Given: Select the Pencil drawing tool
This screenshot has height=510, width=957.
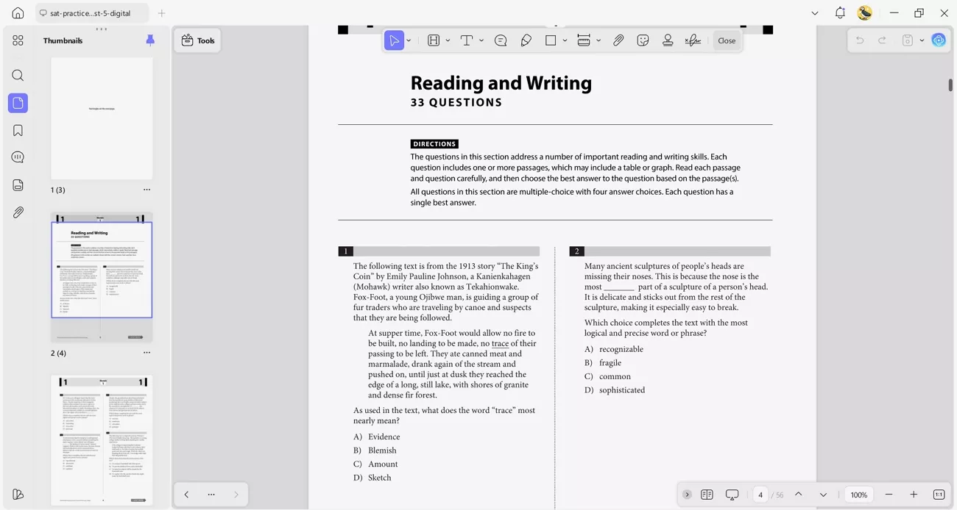Looking at the screenshot, I should coord(526,40).
